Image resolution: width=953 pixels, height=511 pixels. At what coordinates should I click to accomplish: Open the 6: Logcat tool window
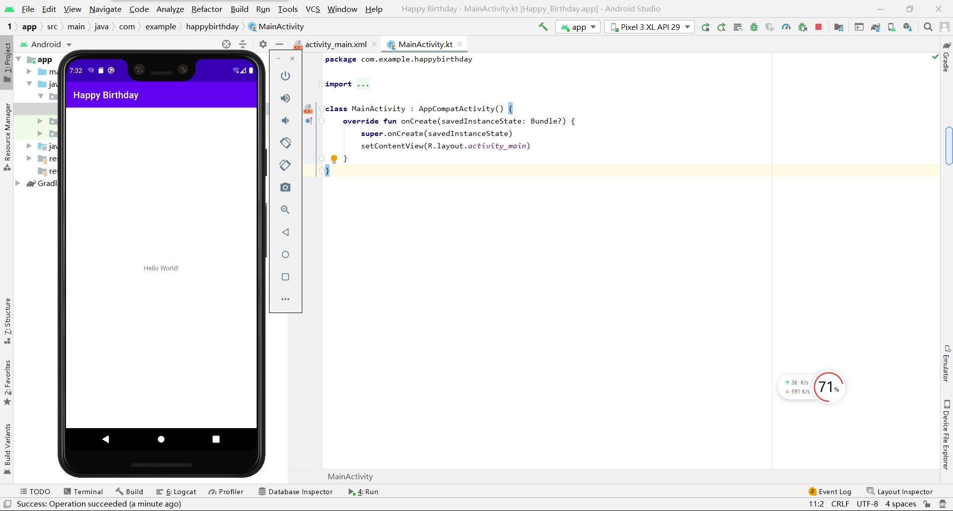(176, 492)
